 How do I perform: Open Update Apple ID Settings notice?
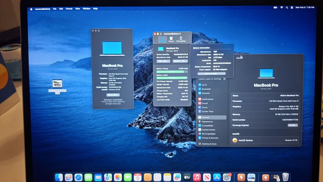212,79
